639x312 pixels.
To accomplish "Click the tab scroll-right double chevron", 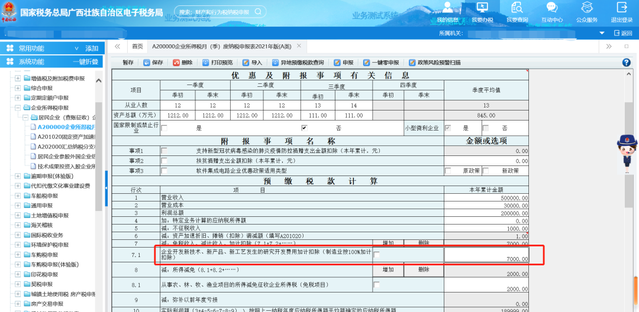I will (608, 46).
